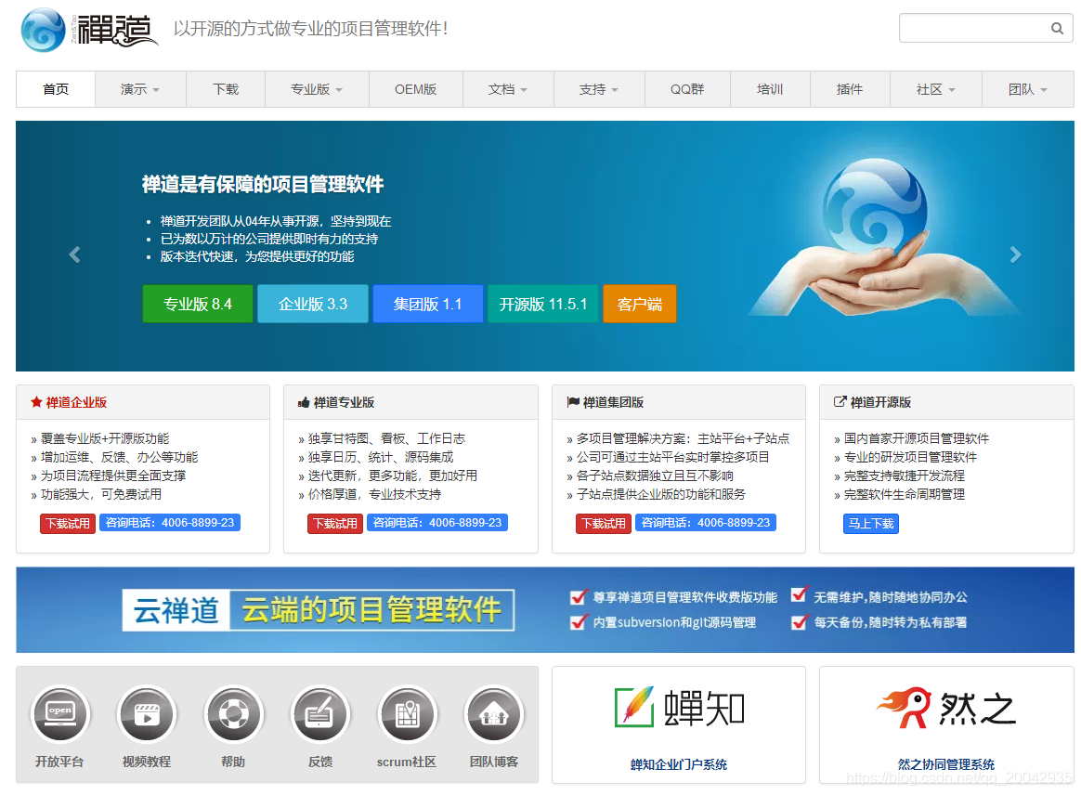Open the 团队博客 house icon
This screenshot has height=795, width=1081.
(x=494, y=713)
